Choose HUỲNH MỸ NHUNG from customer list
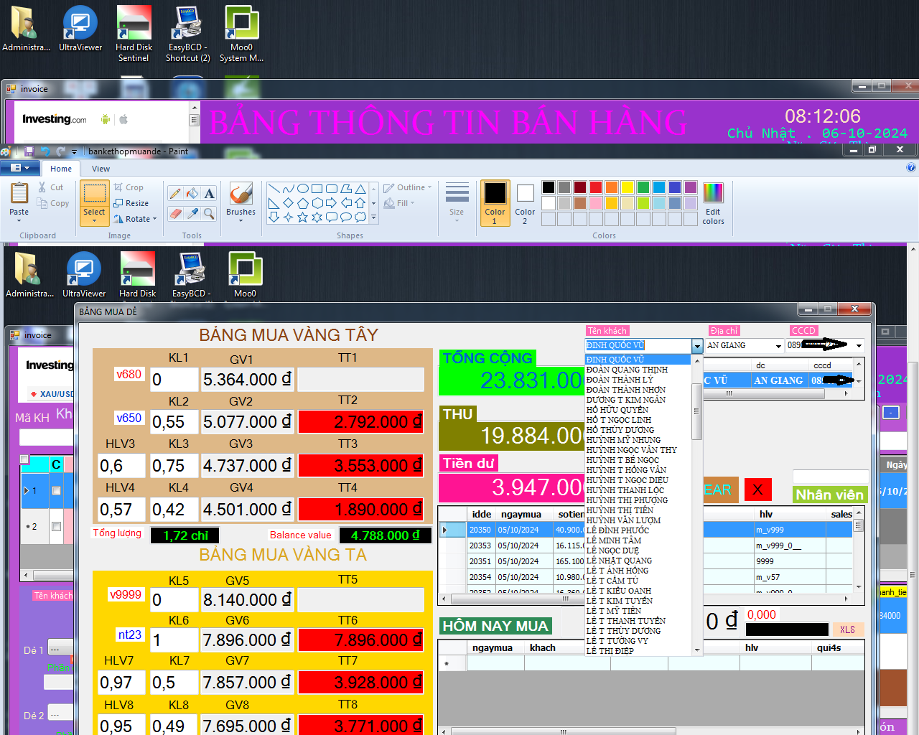 [x=623, y=440]
